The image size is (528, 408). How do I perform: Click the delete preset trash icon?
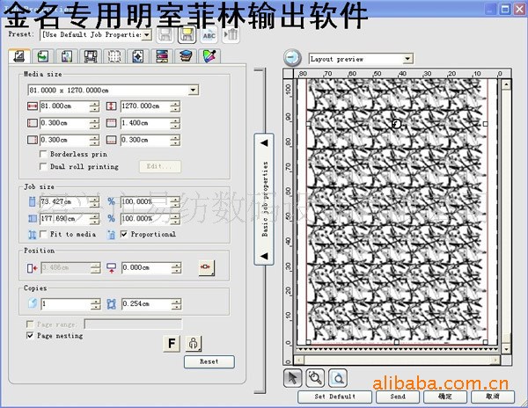tap(232, 34)
